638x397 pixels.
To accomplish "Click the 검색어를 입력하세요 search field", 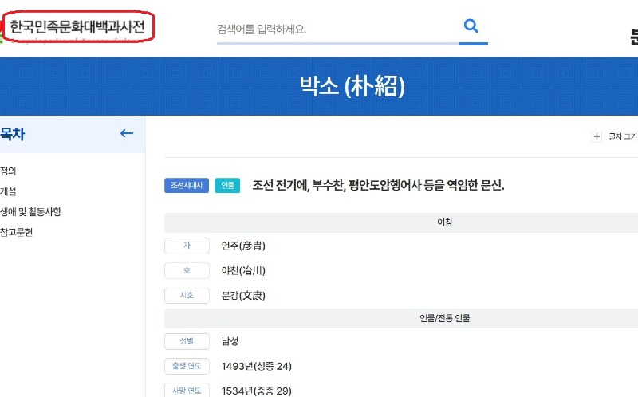I will (335, 29).
